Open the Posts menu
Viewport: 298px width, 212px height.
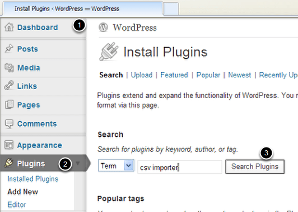27,49
